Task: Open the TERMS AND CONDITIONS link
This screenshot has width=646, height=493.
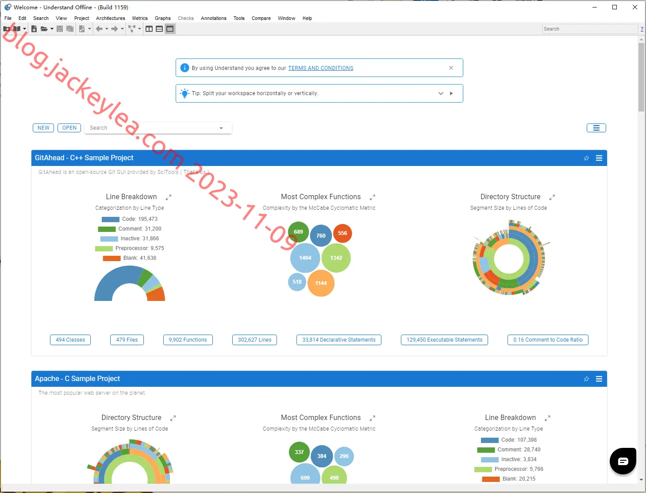Action: click(x=321, y=68)
